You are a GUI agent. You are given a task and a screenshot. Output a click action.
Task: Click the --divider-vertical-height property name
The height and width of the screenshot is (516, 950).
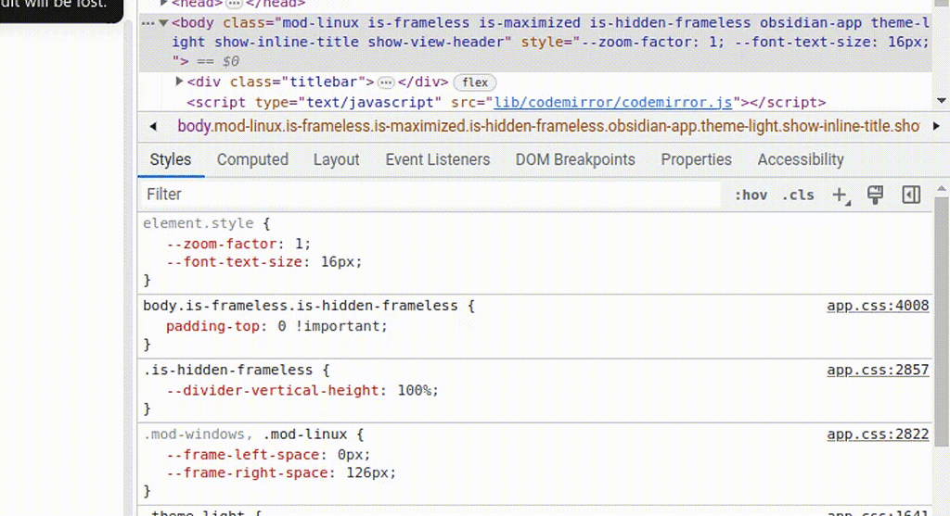(273, 390)
